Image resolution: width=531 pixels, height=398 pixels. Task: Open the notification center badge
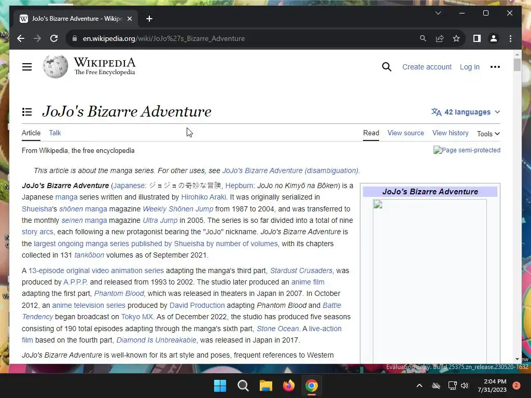(516, 386)
